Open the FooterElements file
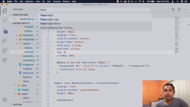This screenshot has height=107, width=190. pos(30,27)
